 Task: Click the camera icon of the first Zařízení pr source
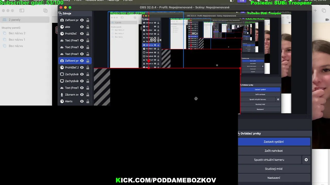tap(62, 20)
